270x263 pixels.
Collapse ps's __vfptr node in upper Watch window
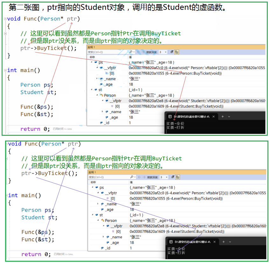point(97,68)
